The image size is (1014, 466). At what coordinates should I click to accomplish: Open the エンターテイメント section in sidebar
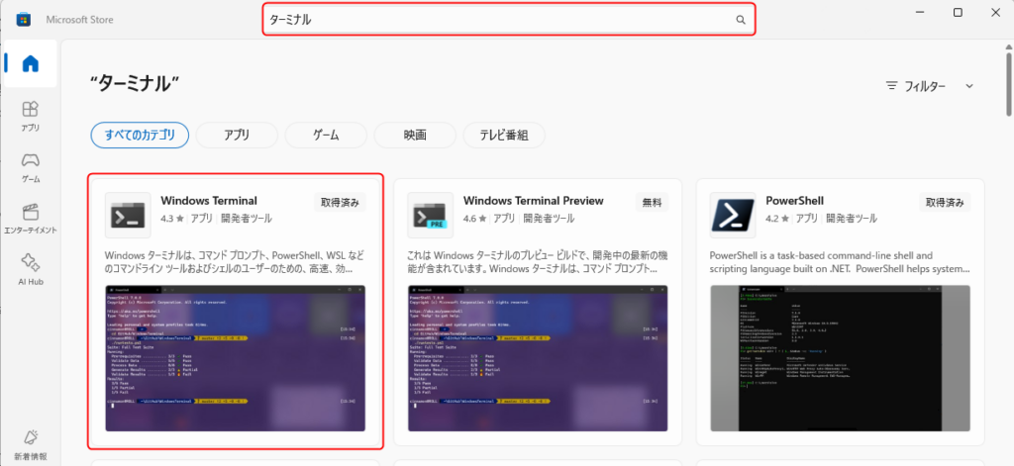pyautogui.click(x=31, y=219)
